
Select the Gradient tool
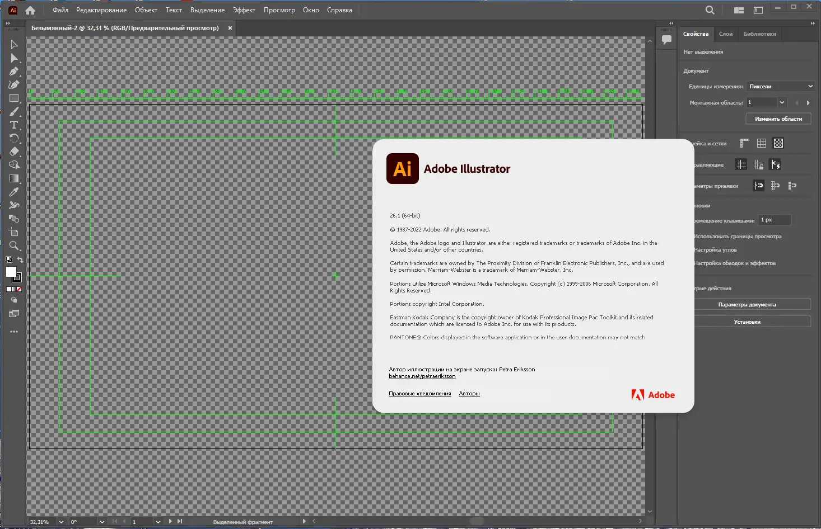pos(14,178)
